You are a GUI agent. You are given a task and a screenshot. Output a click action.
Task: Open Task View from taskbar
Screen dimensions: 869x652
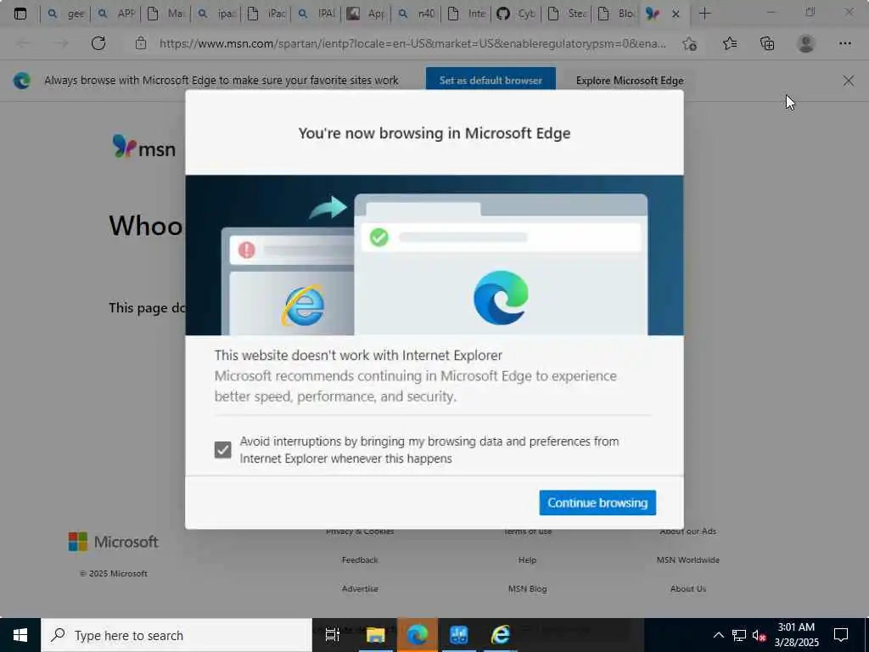pos(332,635)
